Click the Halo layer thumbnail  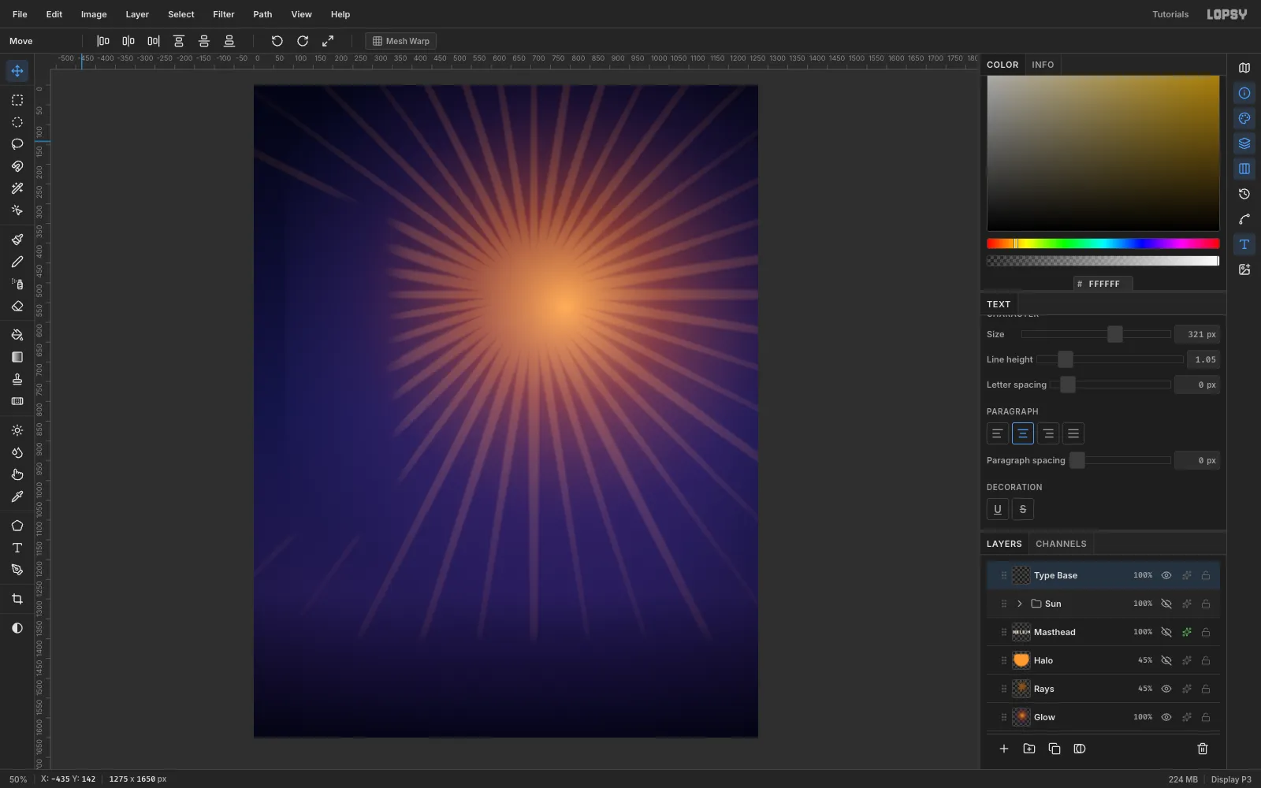pyautogui.click(x=1021, y=660)
